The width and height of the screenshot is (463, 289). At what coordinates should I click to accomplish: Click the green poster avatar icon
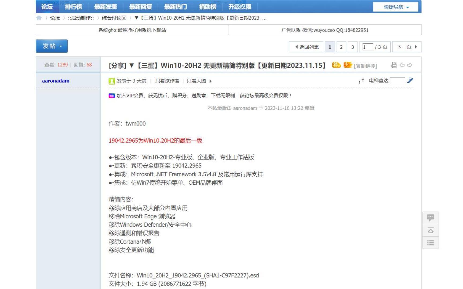[112, 81]
